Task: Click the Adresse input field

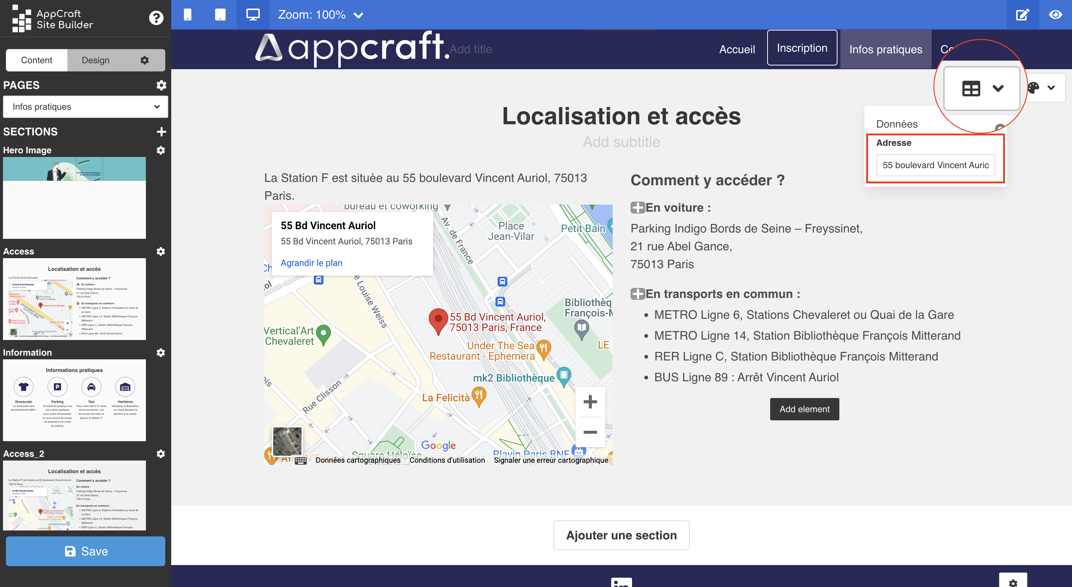Action: [x=935, y=165]
